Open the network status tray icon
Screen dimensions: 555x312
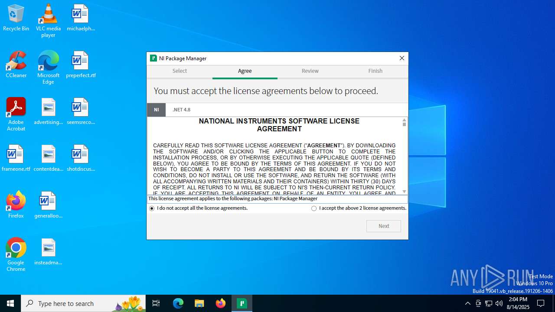(489, 303)
